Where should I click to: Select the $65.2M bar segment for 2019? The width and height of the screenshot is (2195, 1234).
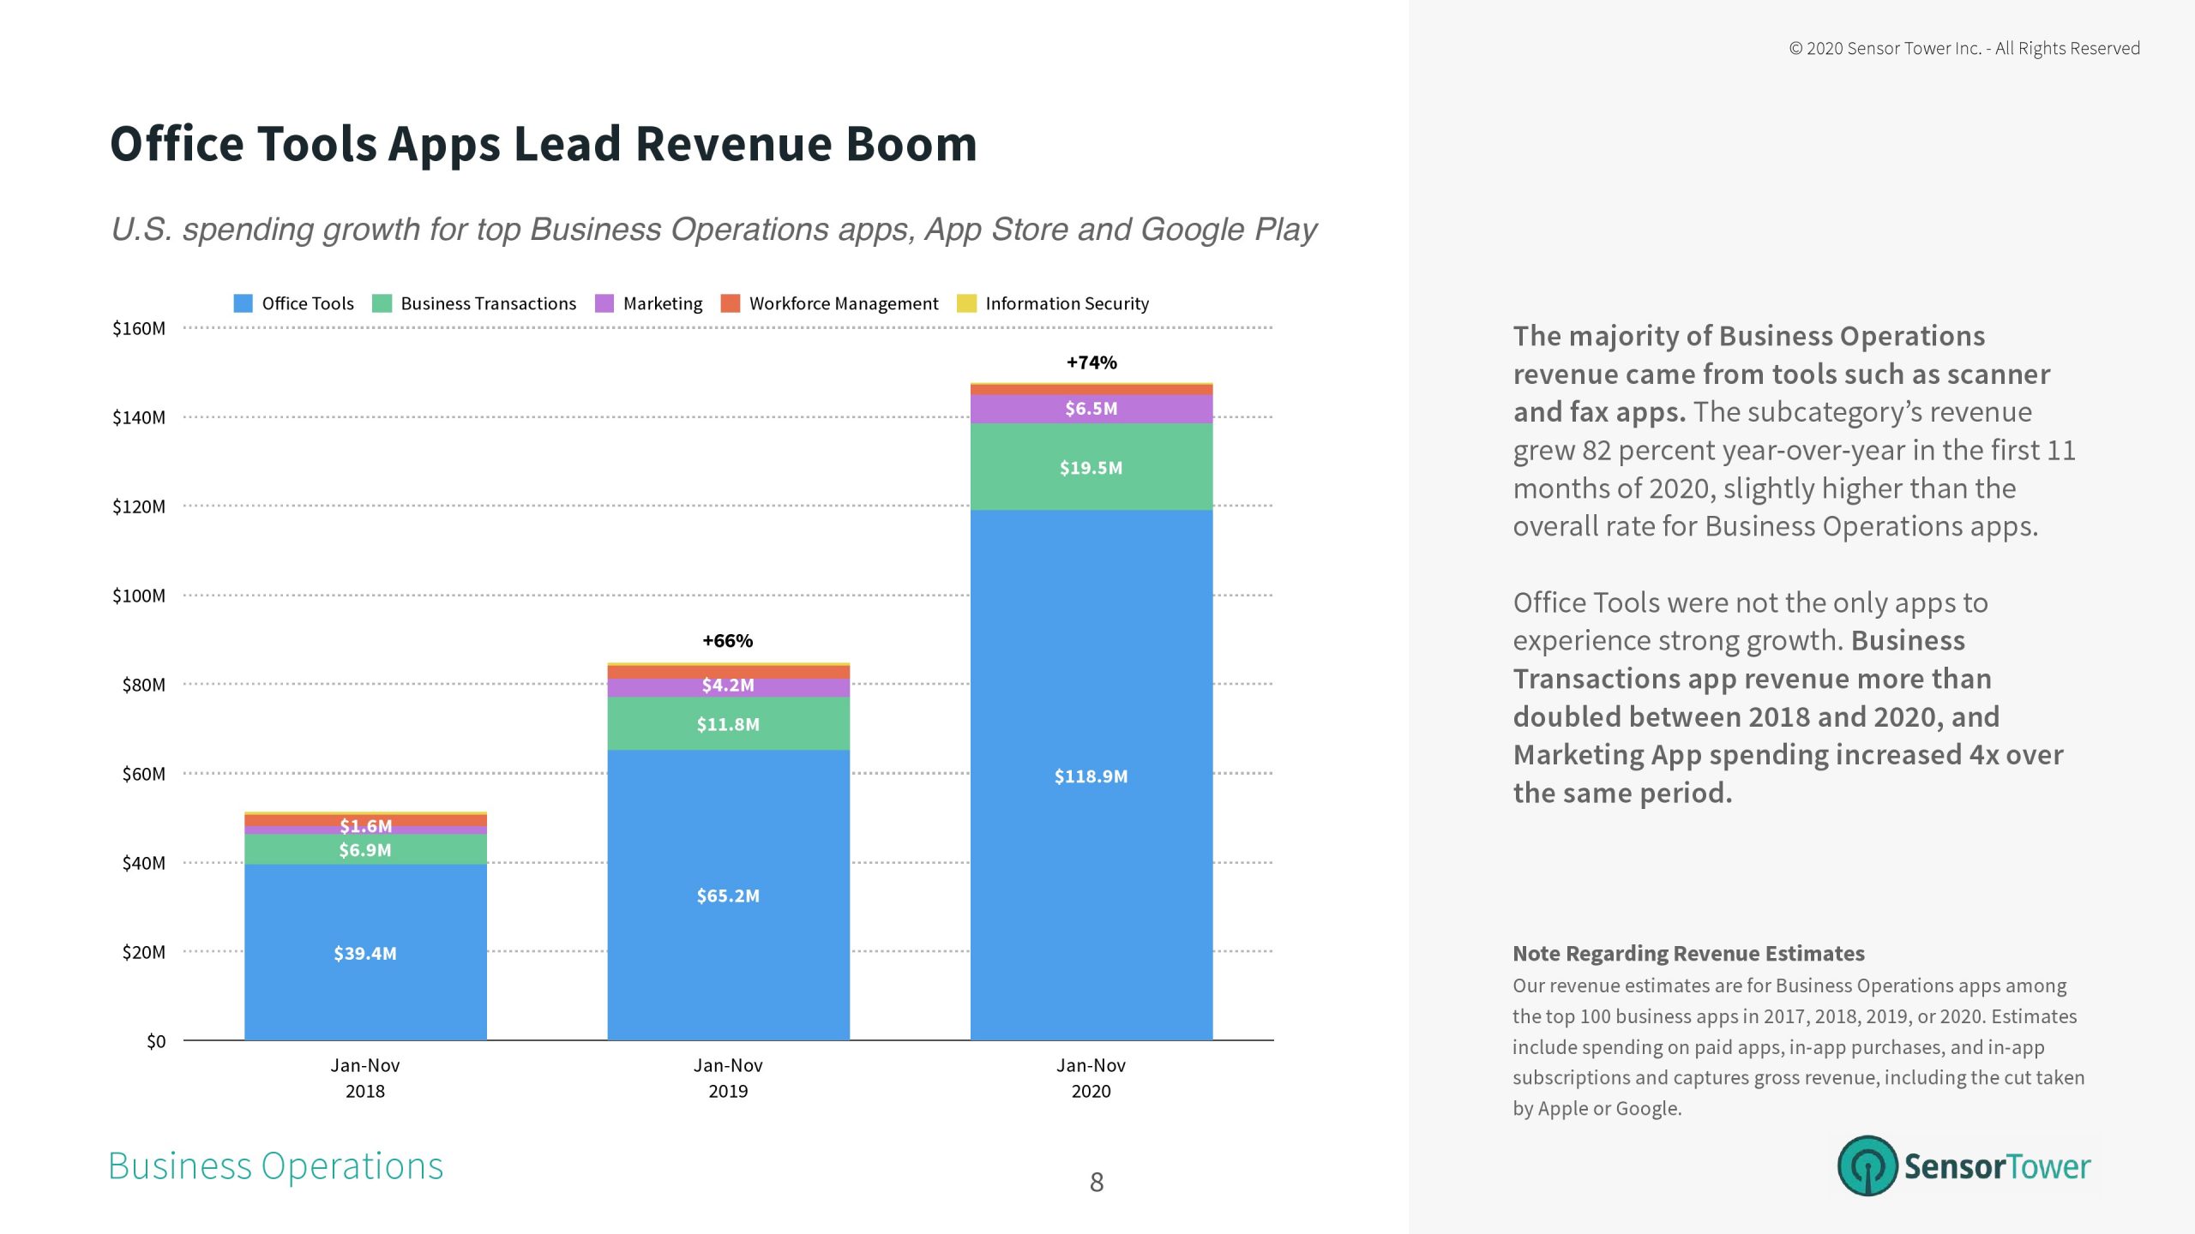coord(728,896)
